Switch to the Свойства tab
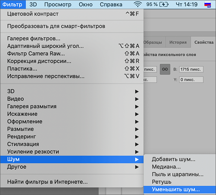 coord(204,42)
